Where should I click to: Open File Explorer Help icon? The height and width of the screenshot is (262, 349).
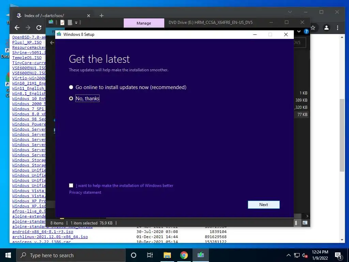[x=306, y=31]
